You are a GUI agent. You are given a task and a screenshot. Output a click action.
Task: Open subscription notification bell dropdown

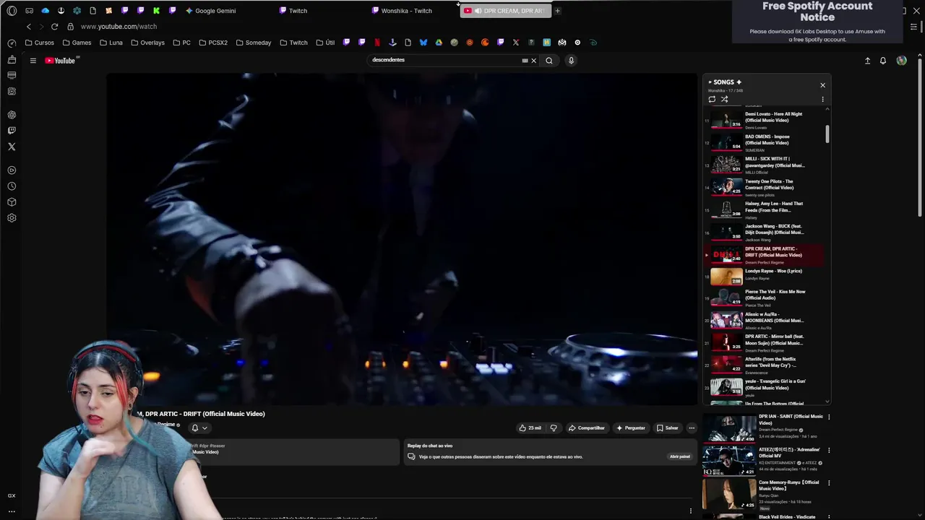coord(199,428)
